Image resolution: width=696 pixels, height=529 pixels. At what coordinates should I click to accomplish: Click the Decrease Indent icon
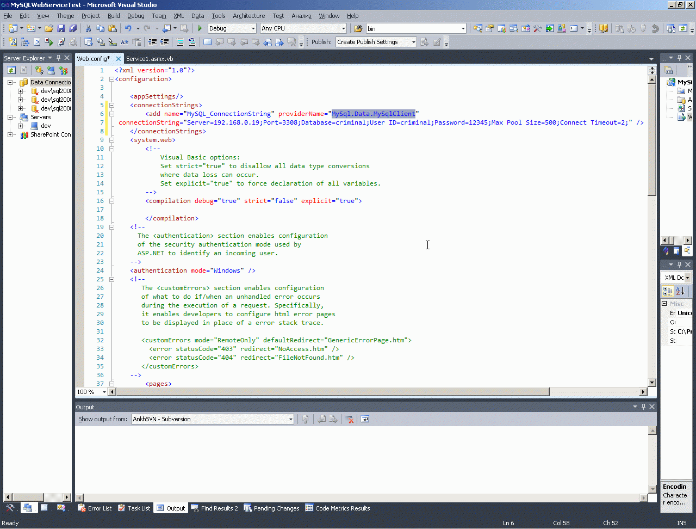(x=153, y=42)
